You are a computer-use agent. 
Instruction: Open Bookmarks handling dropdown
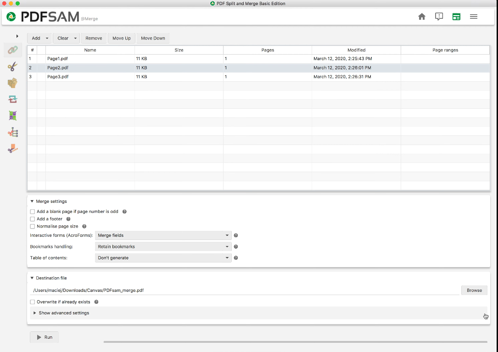[x=163, y=246]
